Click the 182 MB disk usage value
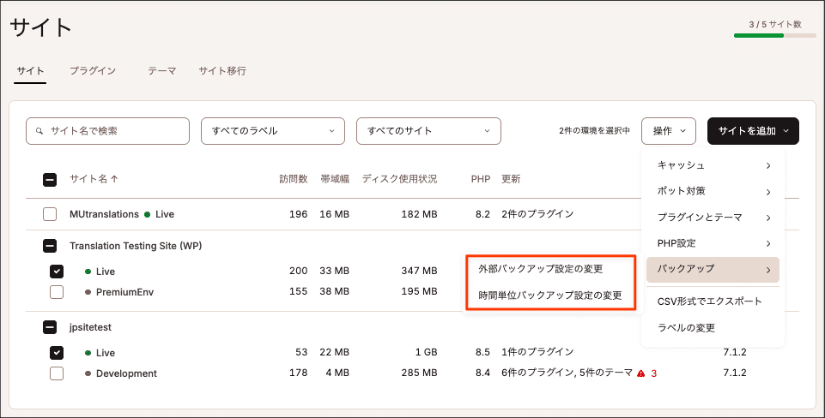Screen dimensions: 825x418 coord(419,214)
